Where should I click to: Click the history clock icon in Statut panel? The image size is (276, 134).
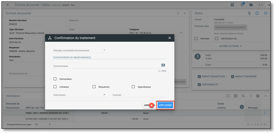coord(265,13)
